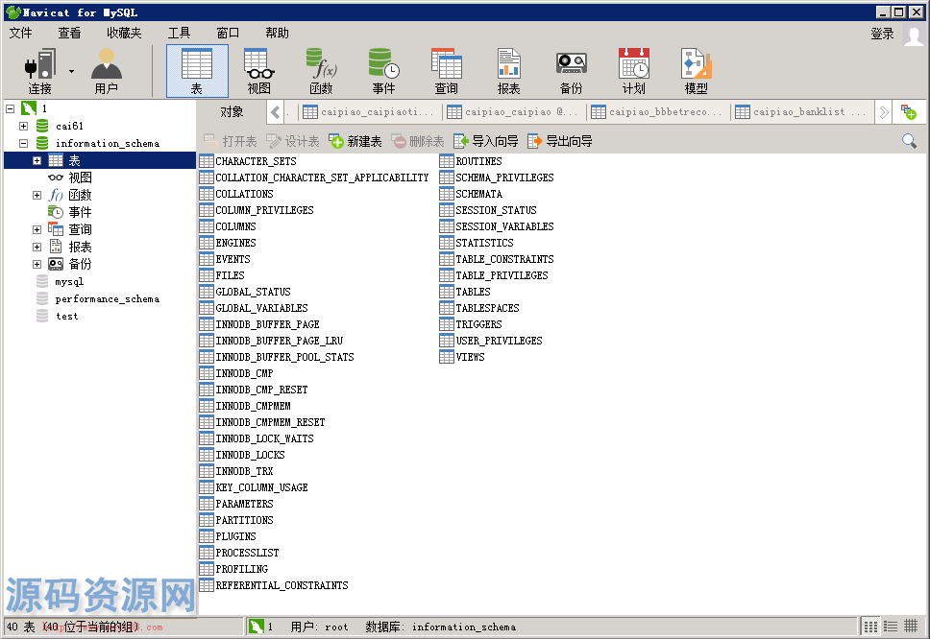
Task: Switch to list view icon in status bar
Action: [x=870, y=626]
